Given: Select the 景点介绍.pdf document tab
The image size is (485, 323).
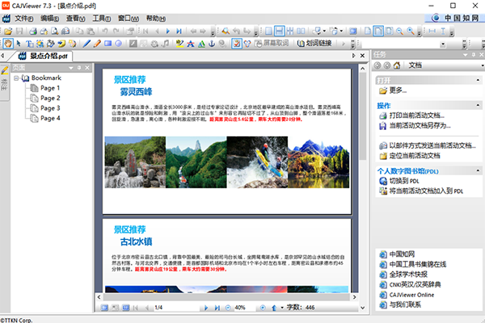Looking at the screenshot, I should pyautogui.click(x=43, y=56).
